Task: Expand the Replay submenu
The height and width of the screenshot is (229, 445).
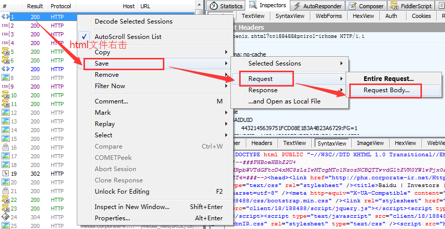Action: point(154,124)
